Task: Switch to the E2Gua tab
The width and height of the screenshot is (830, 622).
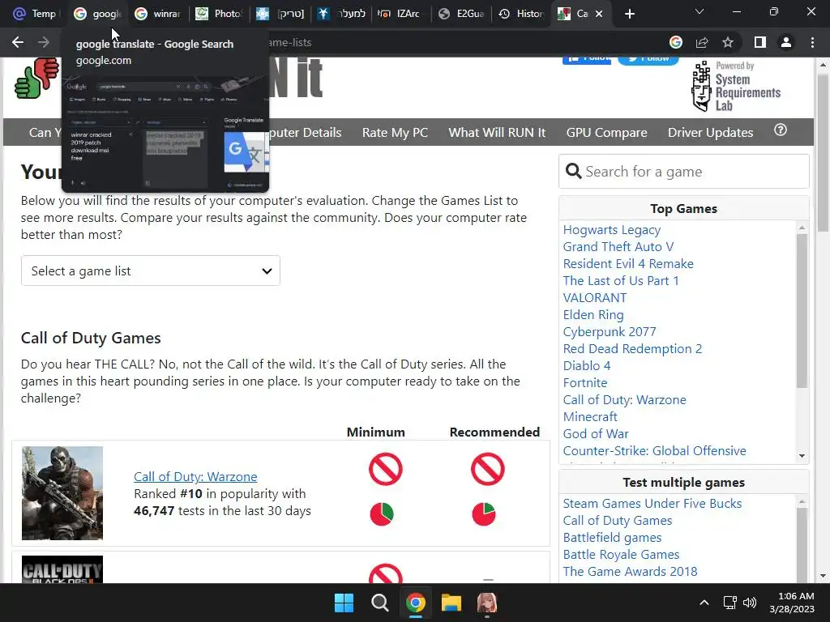Action: 461,14
